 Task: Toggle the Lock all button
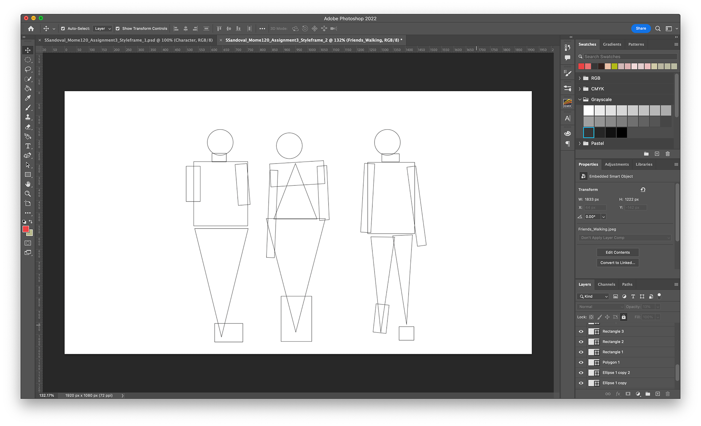(624, 317)
